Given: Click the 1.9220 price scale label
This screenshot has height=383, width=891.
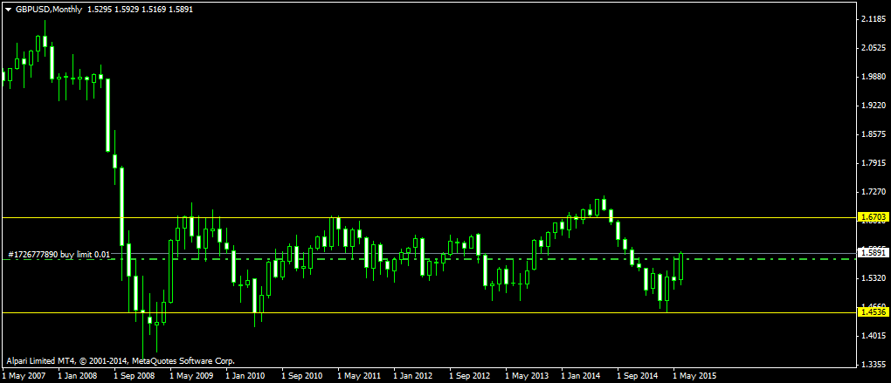Looking at the screenshot, I should (873, 106).
